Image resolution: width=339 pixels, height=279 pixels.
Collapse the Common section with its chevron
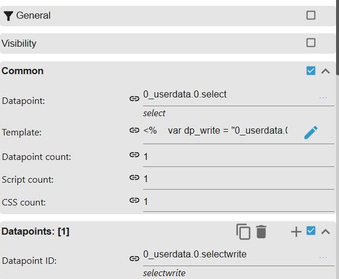[x=326, y=71]
